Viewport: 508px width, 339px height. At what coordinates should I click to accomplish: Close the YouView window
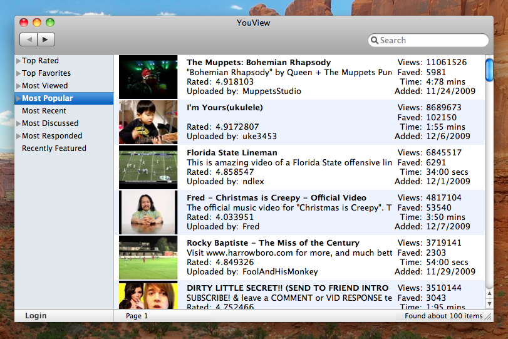24,23
